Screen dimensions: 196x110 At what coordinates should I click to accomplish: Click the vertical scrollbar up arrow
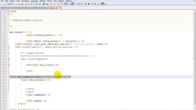(x=194, y=11)
